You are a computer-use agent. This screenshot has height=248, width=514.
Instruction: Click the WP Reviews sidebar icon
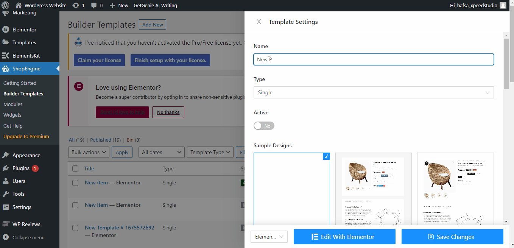pos(6,224)
